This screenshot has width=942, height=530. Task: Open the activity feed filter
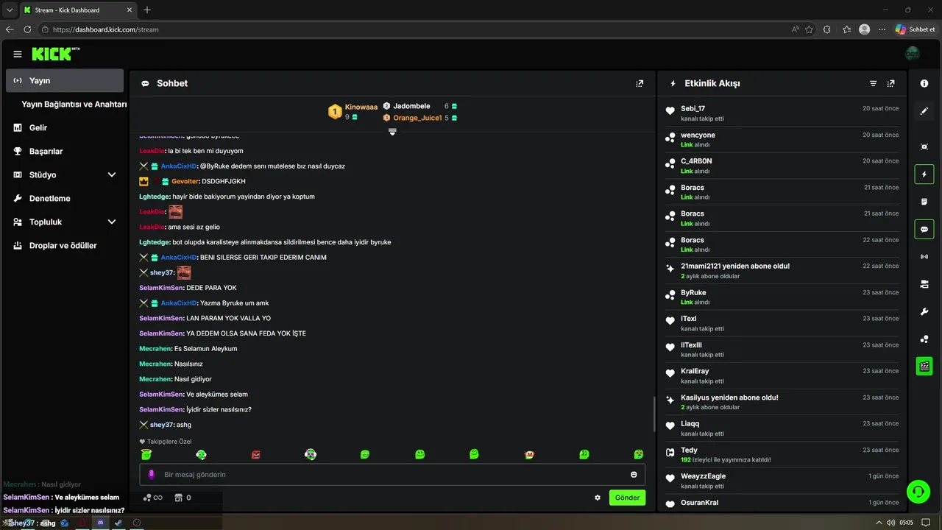pos(873,83)
